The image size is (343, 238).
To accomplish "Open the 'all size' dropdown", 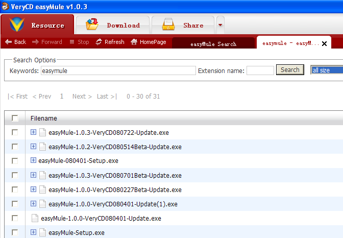I will click(327, 70).
